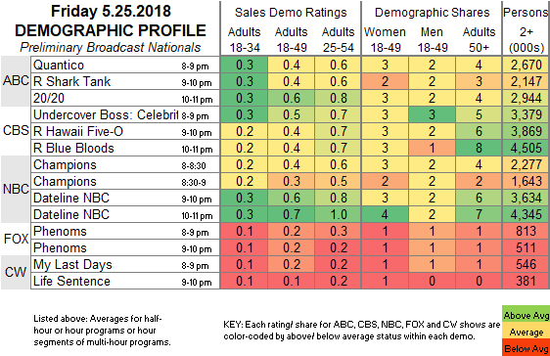Select the Below Avg red legend swatch
The height and width of the screenshot is (356, 550).
click(x=526, y=347)
